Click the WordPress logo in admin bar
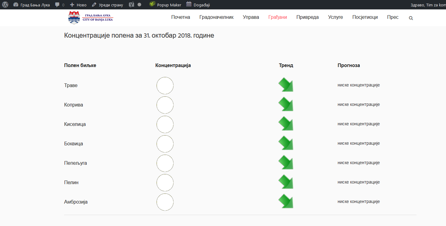The image size is (446, 226). 5,5
